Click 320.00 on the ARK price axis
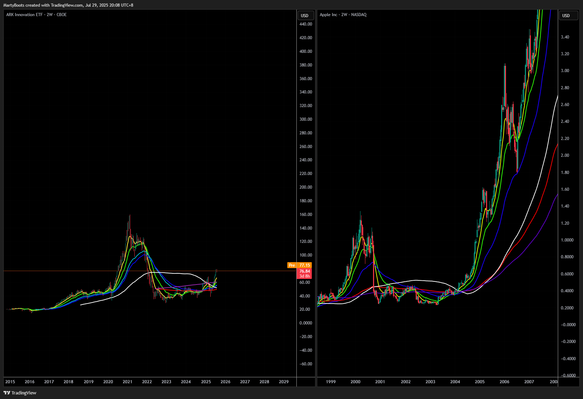The image size is (583, 399). [x=306, y=106]
